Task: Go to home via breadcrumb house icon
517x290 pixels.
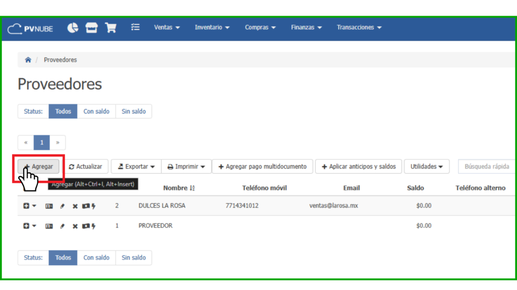Action: coord(28,60)
